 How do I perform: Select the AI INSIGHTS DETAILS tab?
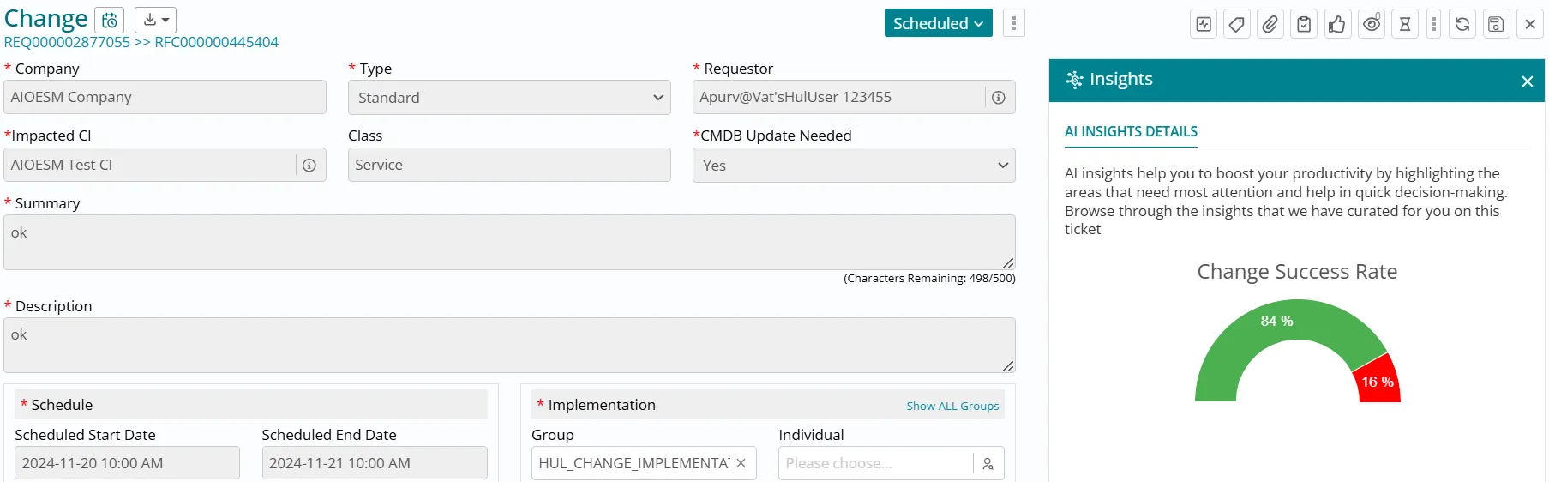(x=1131, y=131)
